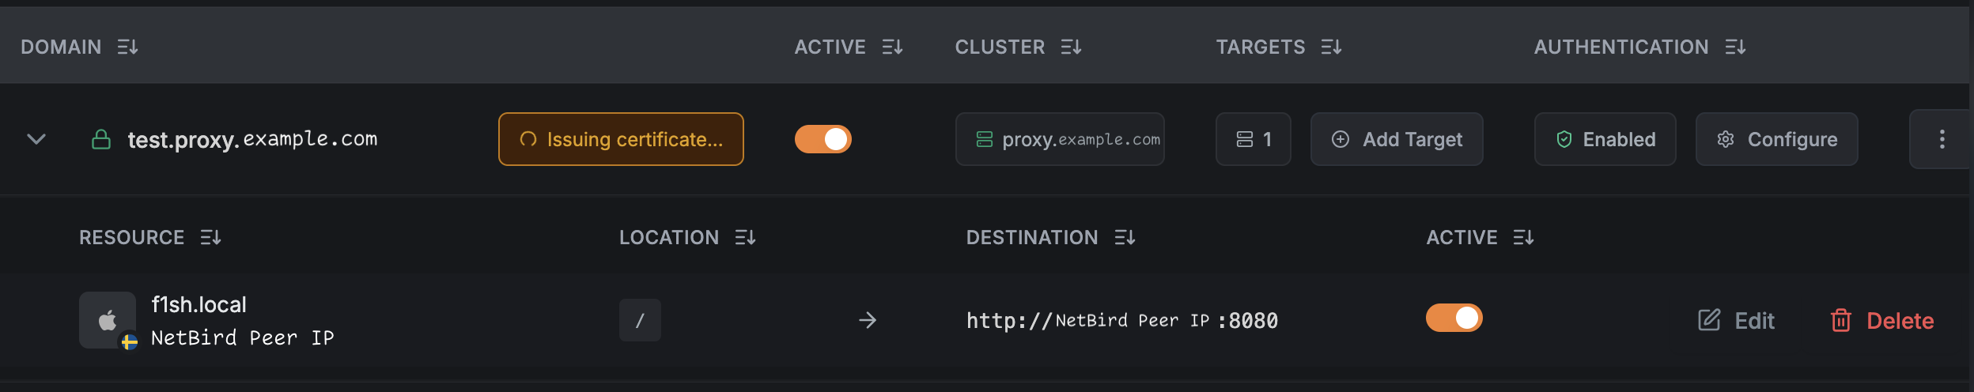
Task: Delete the f1sh.local target
Action: pos(1882,320)
